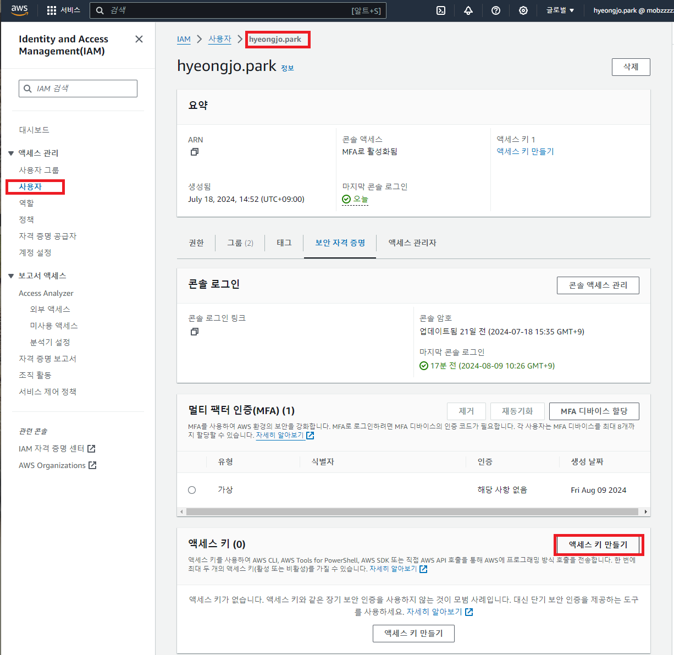
Task: Open 자격 증명 보고서 in the sidebar
Action: point(48,359)
